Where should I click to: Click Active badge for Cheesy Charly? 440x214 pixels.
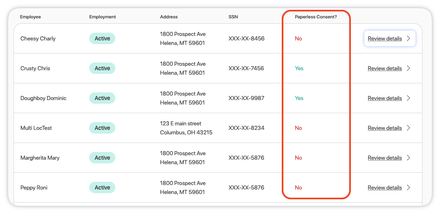pyautogui.click(x=102, y=39)
